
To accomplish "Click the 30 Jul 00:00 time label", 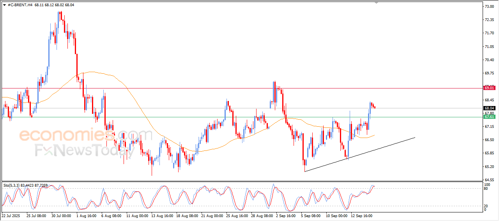I will tap(61, 216).
